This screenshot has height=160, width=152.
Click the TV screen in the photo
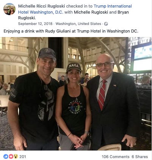(x=142, y=57)
